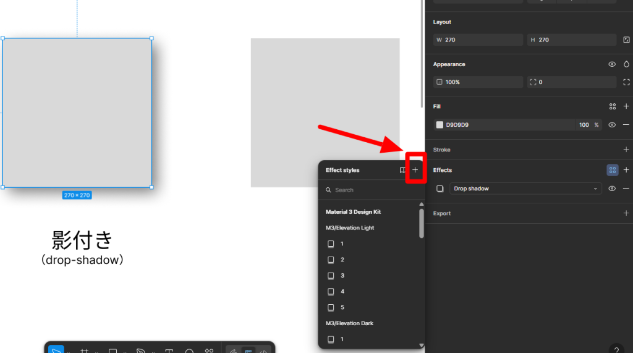Remove the D9D9D9 fill with minus icon
Image resolution: width=633 pixels, height=353 pixels.
coord(626,125)
